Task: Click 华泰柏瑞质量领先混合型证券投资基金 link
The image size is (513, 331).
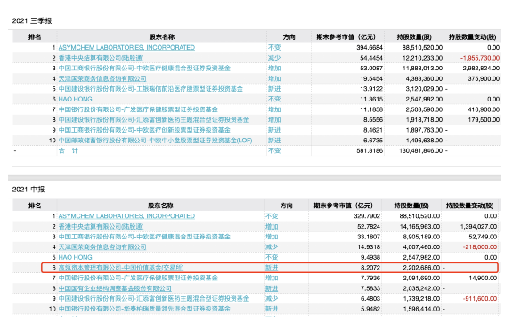Action: click(144, 309)
